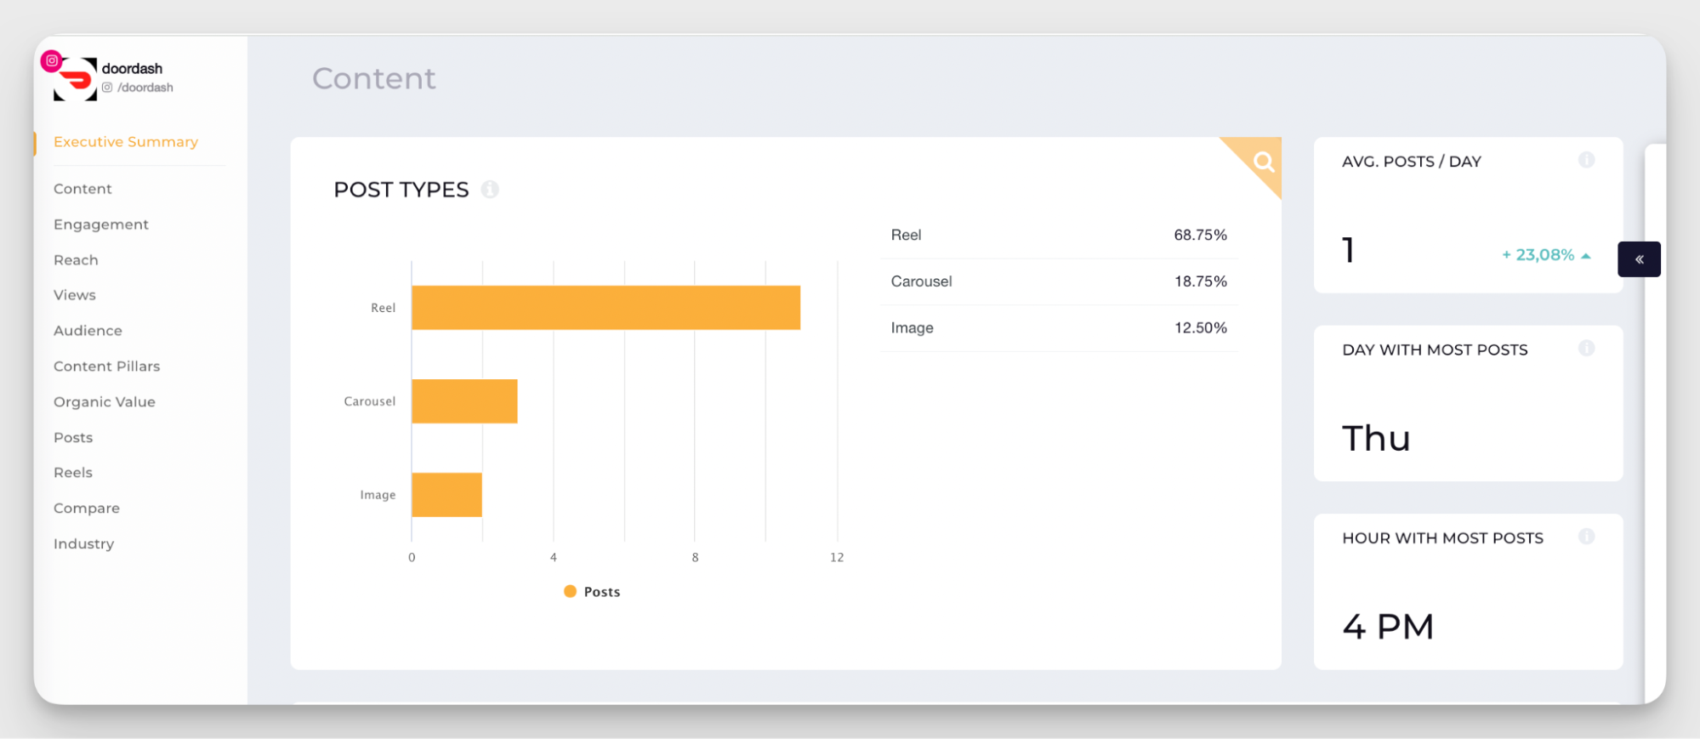Select Organic Value in the sidebar

pos(105,402)
